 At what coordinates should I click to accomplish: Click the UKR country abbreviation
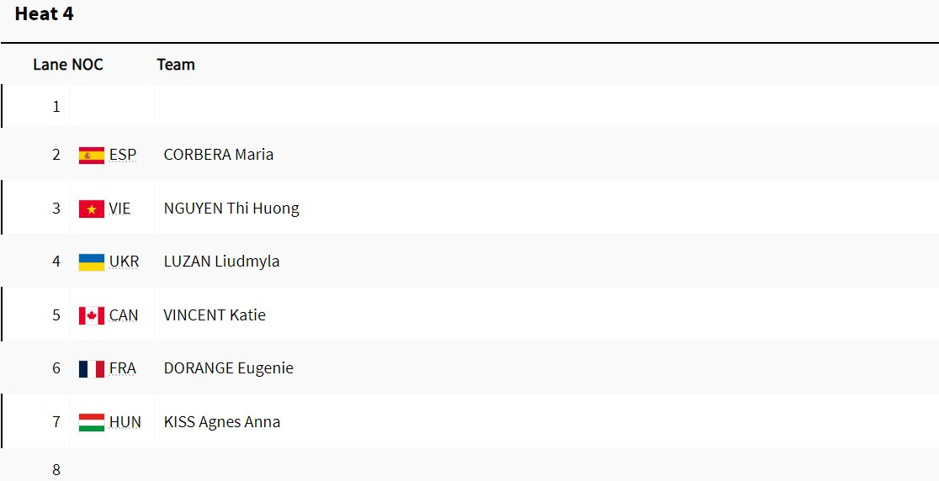(x=125, y=262)
